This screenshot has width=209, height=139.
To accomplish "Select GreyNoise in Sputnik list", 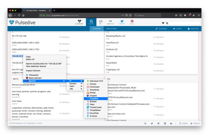I will pos(96,90).
